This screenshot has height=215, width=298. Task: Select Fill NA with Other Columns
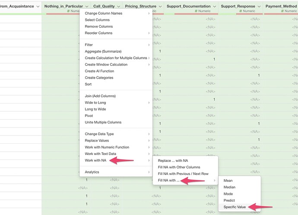click(179, 167)
